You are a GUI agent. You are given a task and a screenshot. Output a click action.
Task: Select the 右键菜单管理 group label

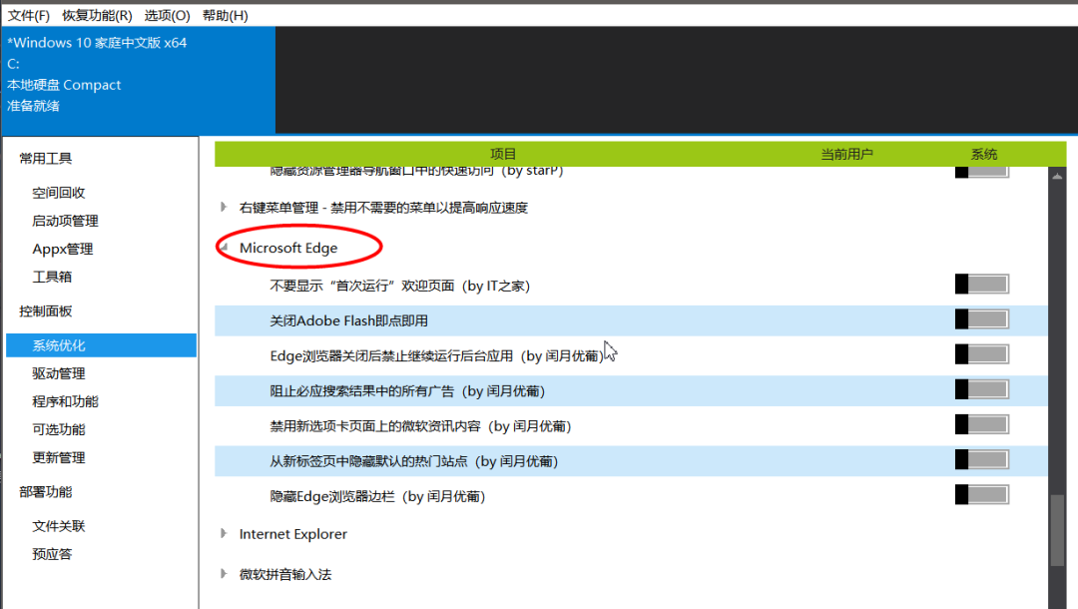pos(383,208)
